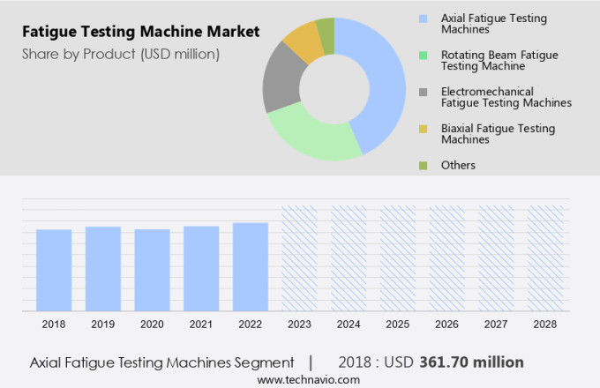Click the Electromechanical Fatigue Testing Machines legend label

tap(506, 97)
